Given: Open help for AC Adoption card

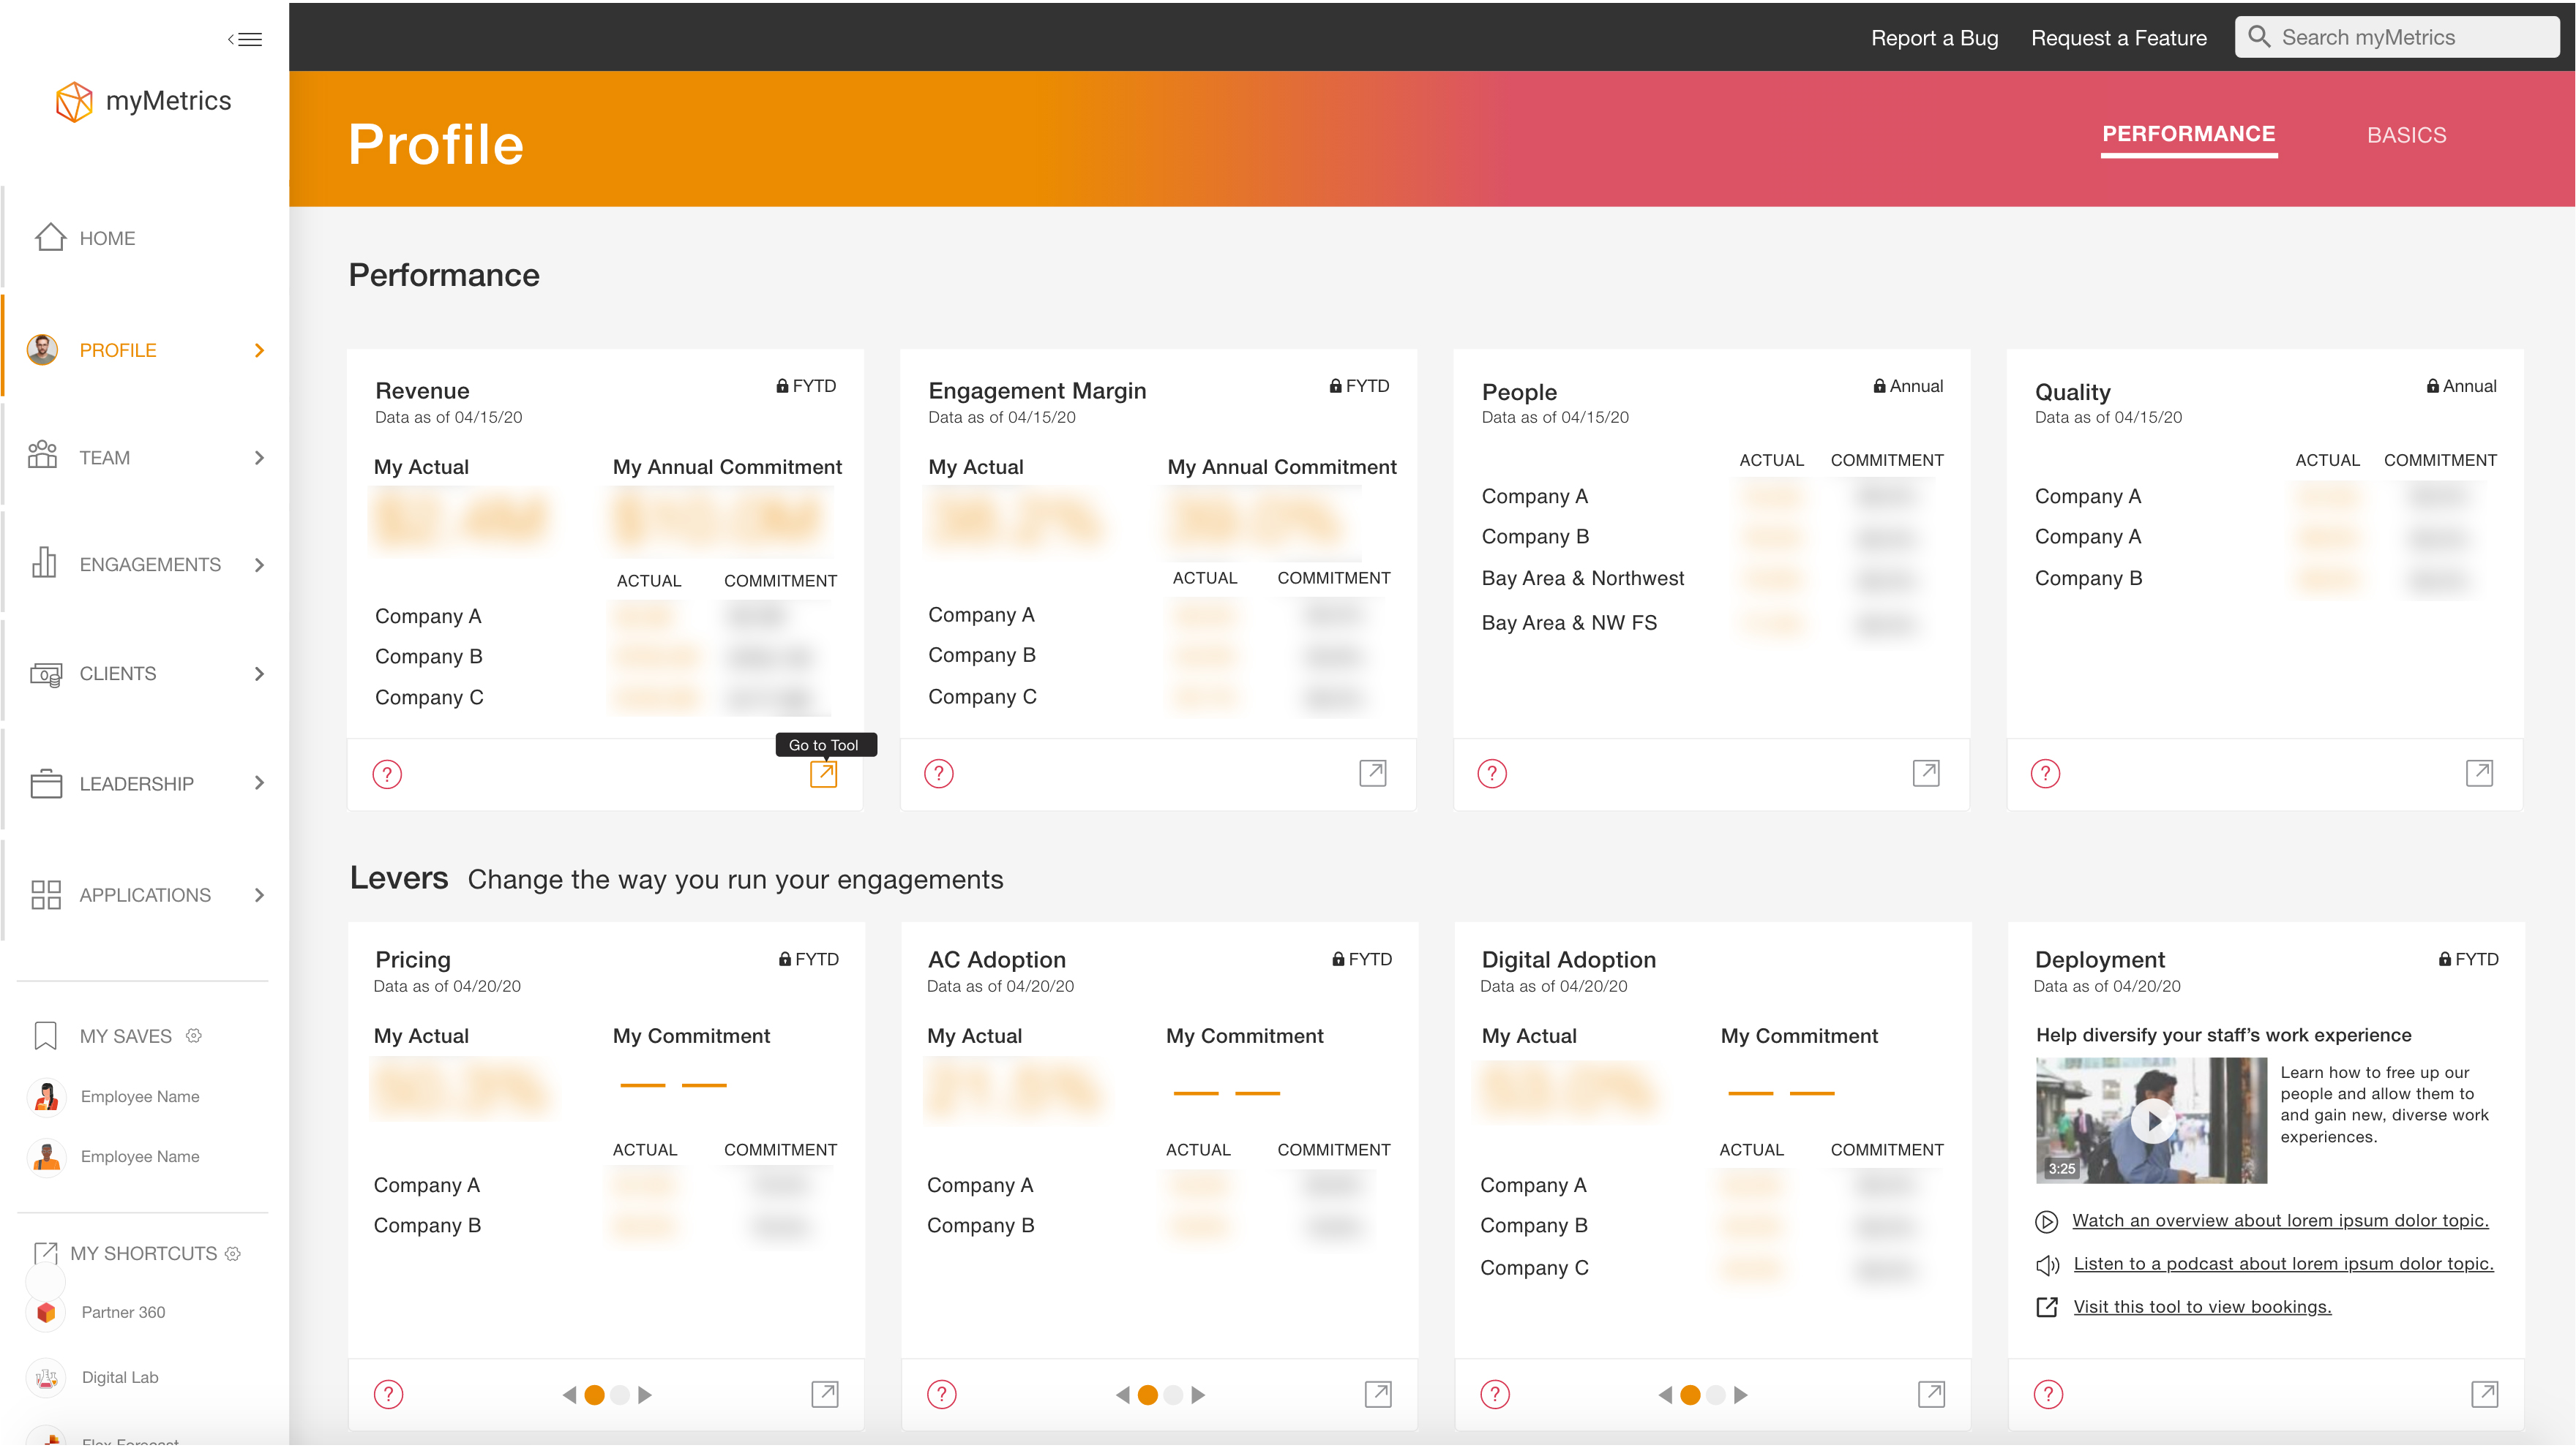Looking at the screenshot, I should point(942,1394).
